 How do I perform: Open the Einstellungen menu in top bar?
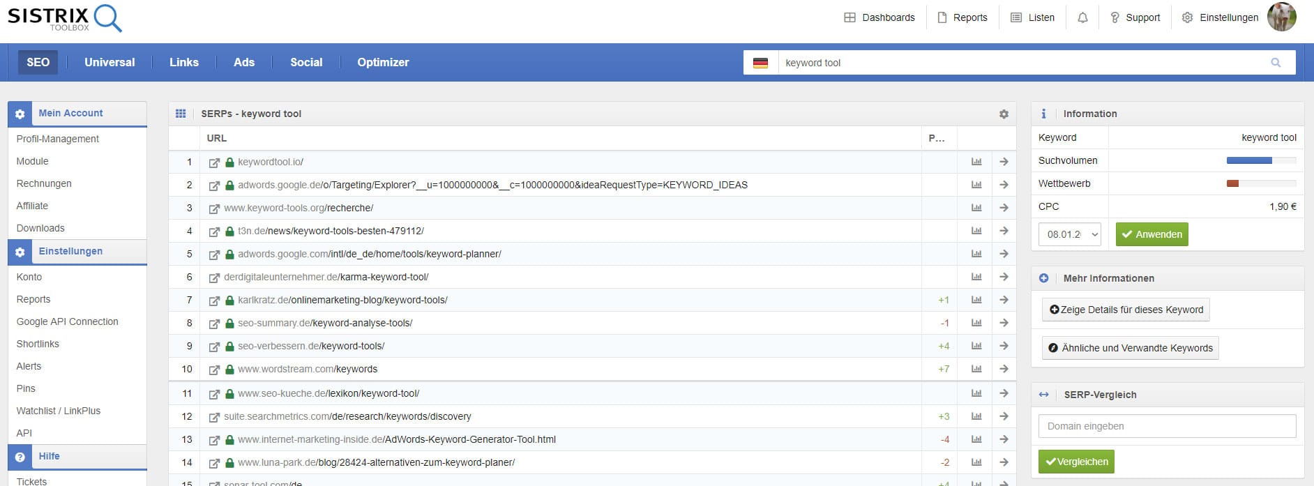pyautogui.click(x=1220, y=17)
